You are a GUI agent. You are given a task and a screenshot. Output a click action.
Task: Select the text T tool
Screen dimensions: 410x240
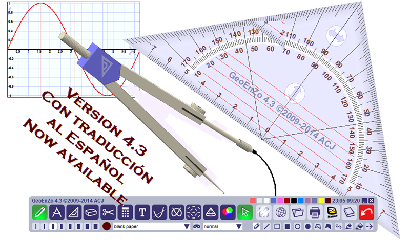142,212
